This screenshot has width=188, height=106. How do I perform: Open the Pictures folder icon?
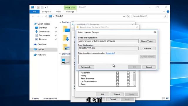[x=66, y=47]
